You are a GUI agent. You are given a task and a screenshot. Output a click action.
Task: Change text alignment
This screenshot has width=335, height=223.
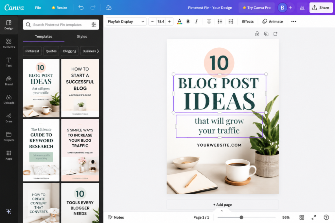pos(209,22)
